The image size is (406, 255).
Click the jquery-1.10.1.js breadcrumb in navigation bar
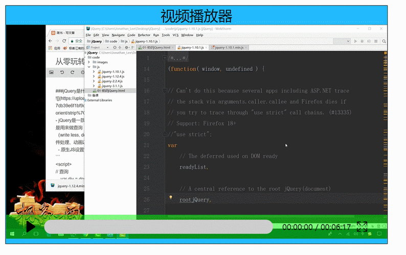145,41
